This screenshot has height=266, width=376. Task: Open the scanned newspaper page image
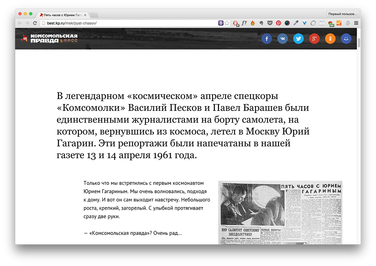click(280, 212)
